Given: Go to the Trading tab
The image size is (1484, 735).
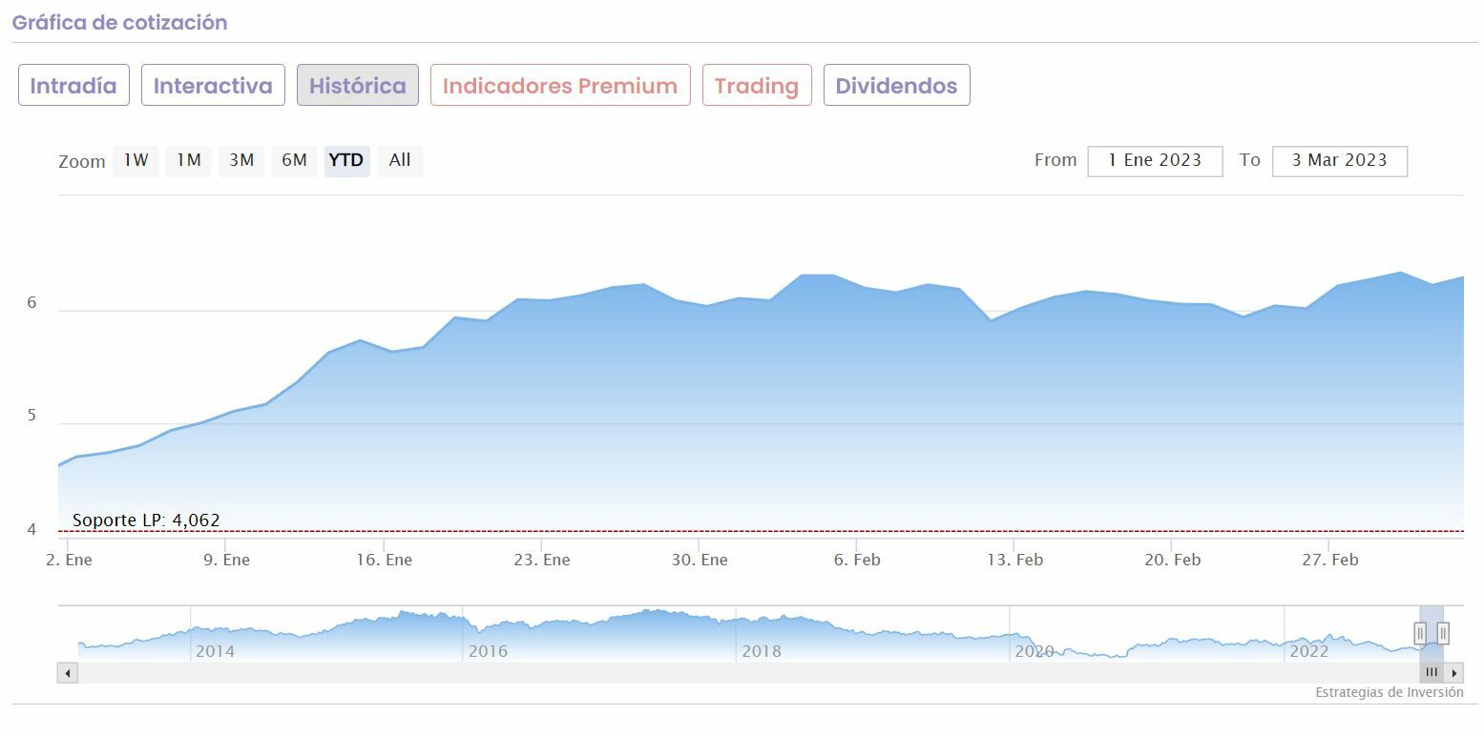Looking at the screenshot, I should 757,86.
